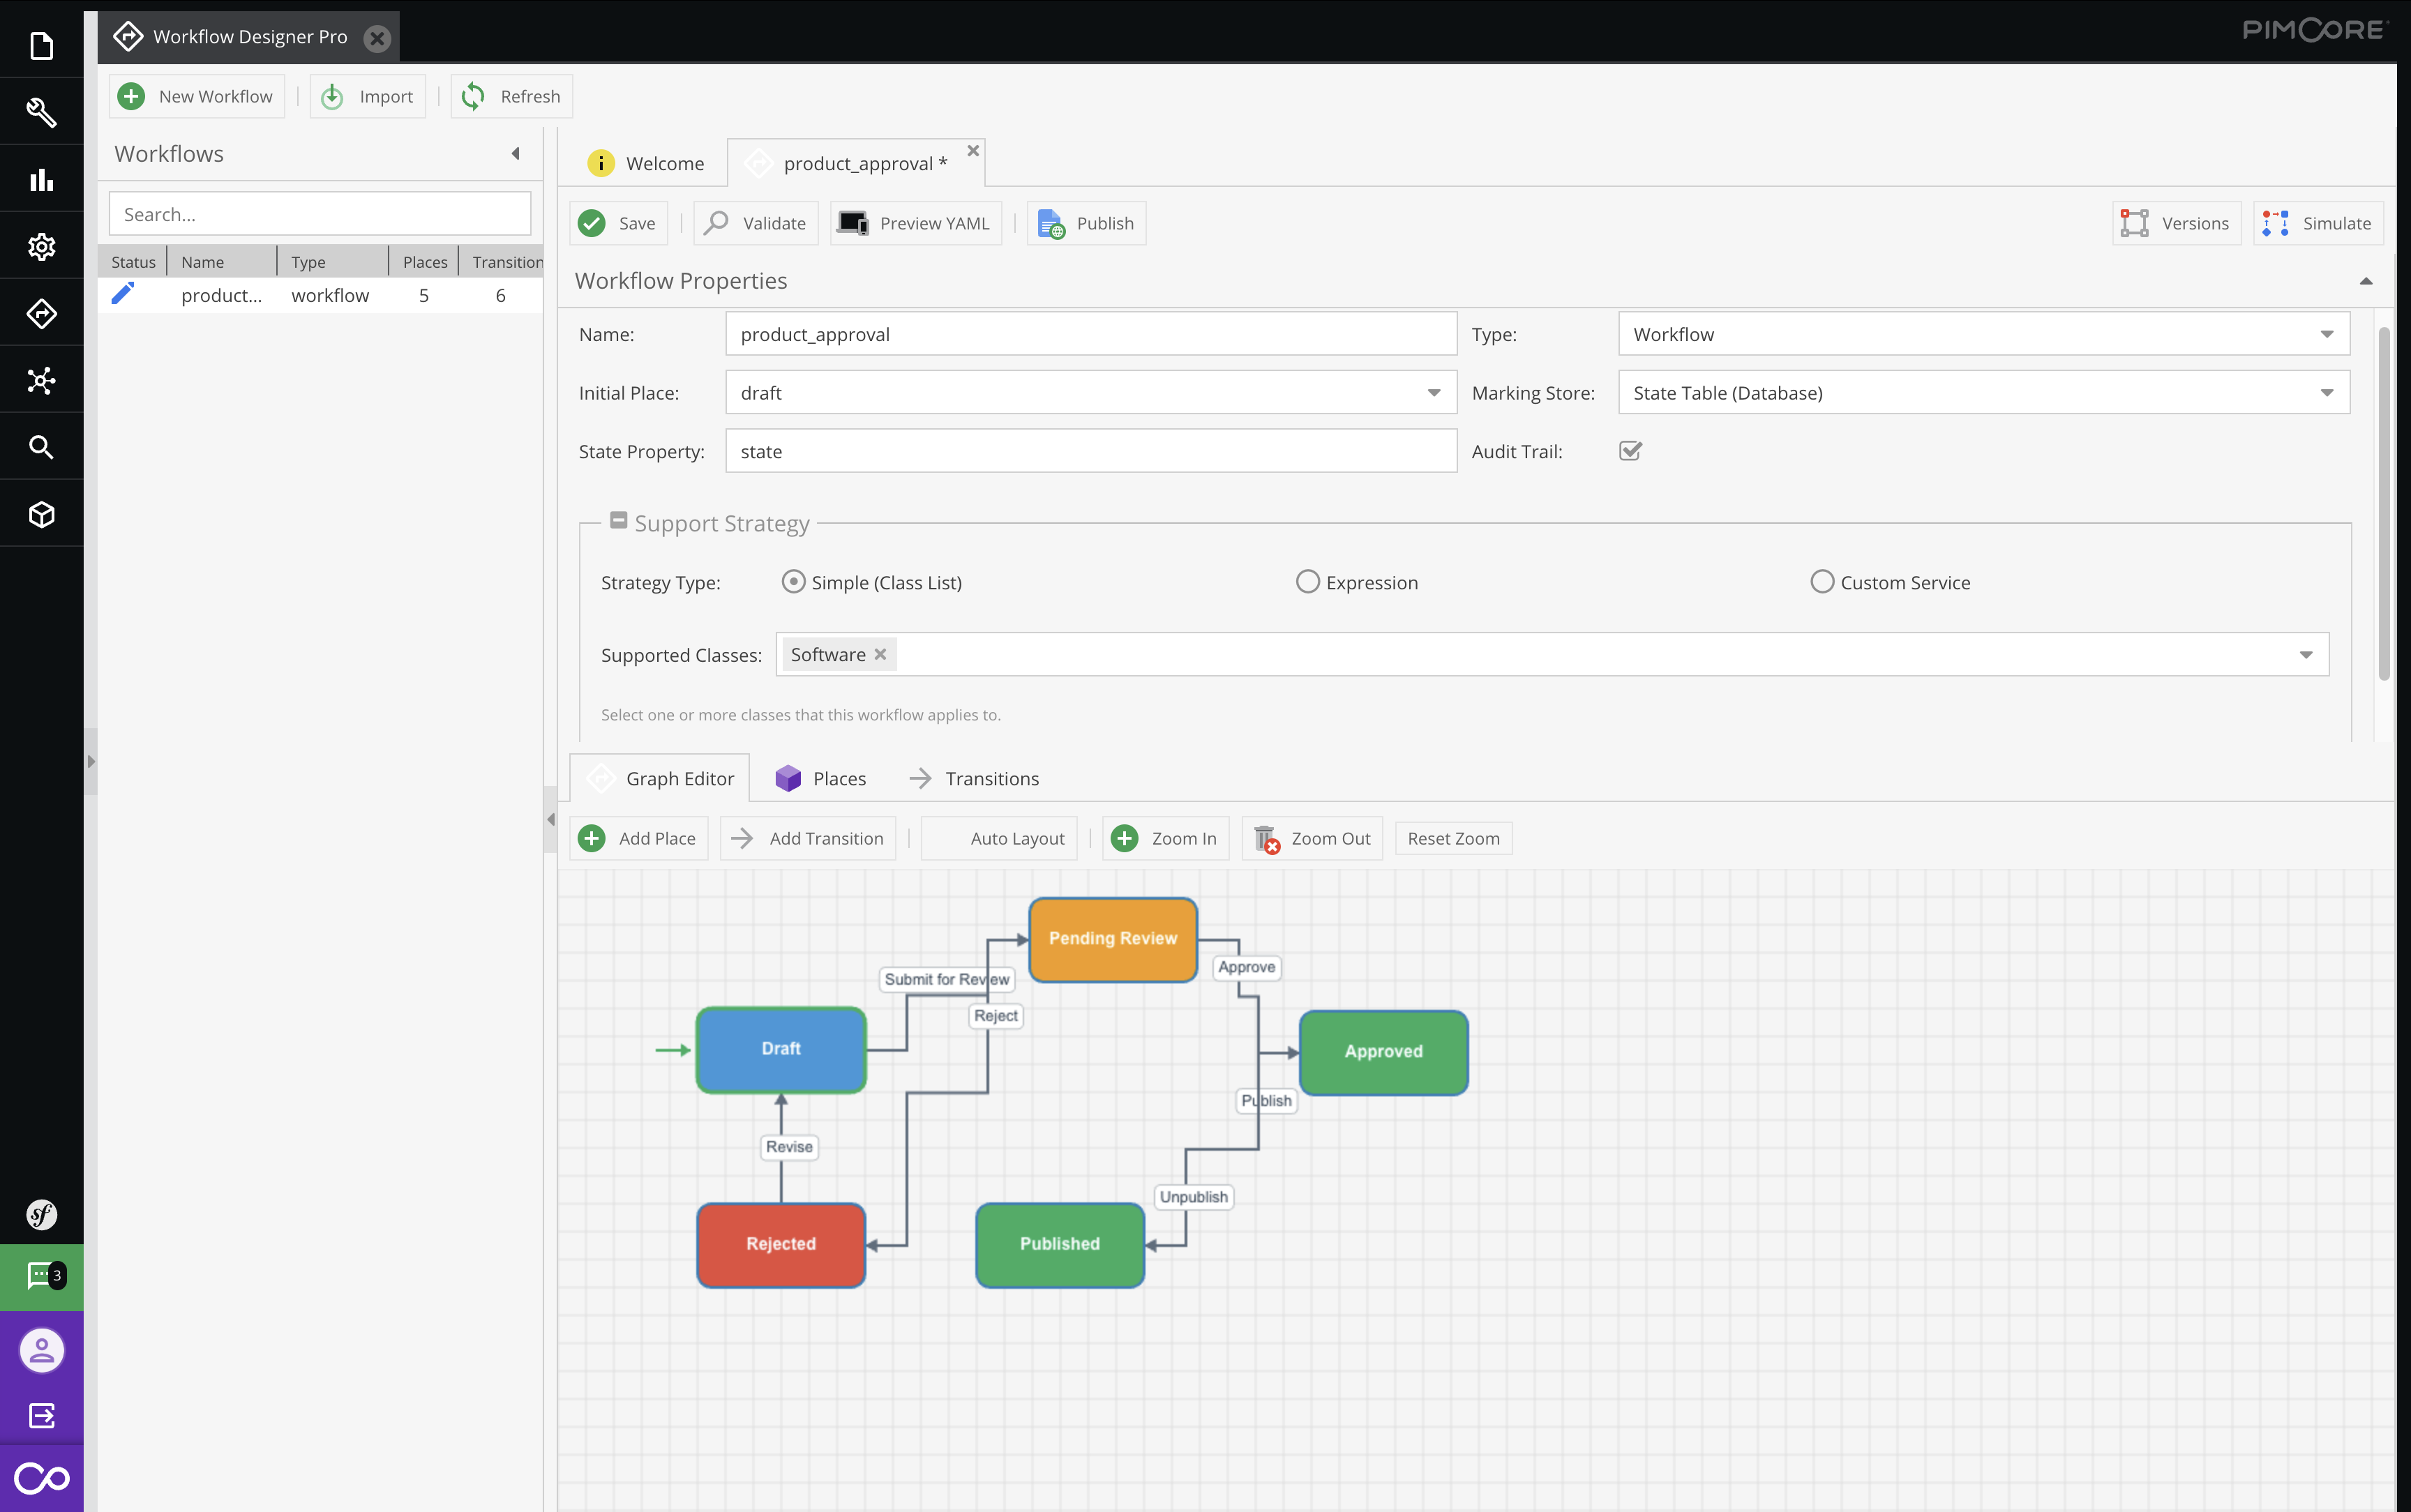Select the wrench tool icon in sidebar

pyautogui.click(x=41, y=112)
